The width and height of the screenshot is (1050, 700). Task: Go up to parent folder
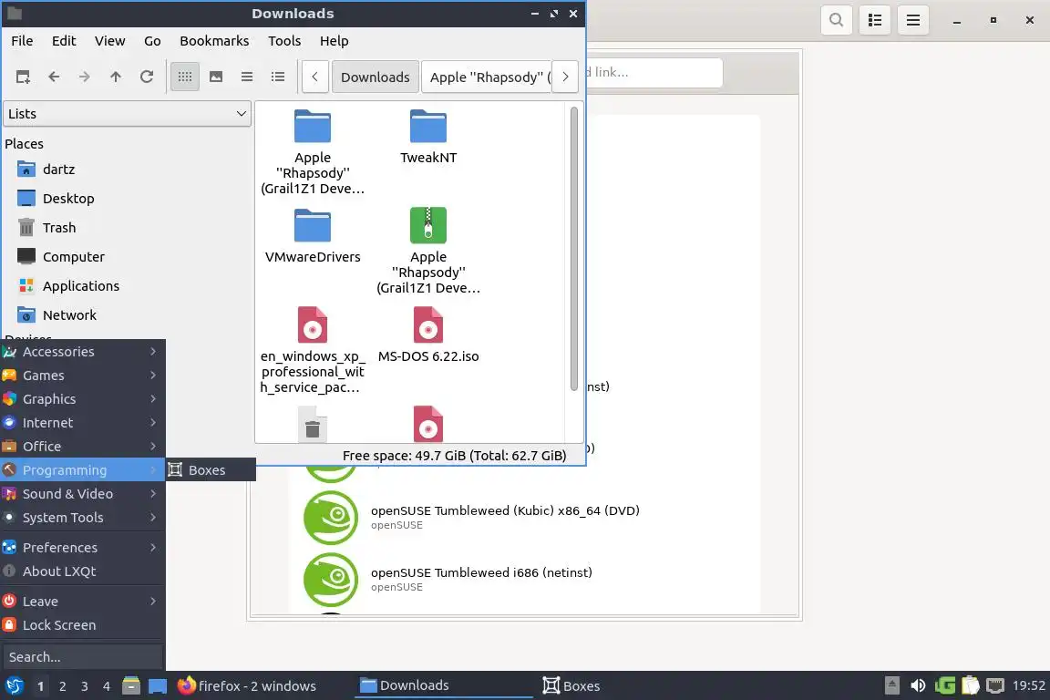point(115,77)
